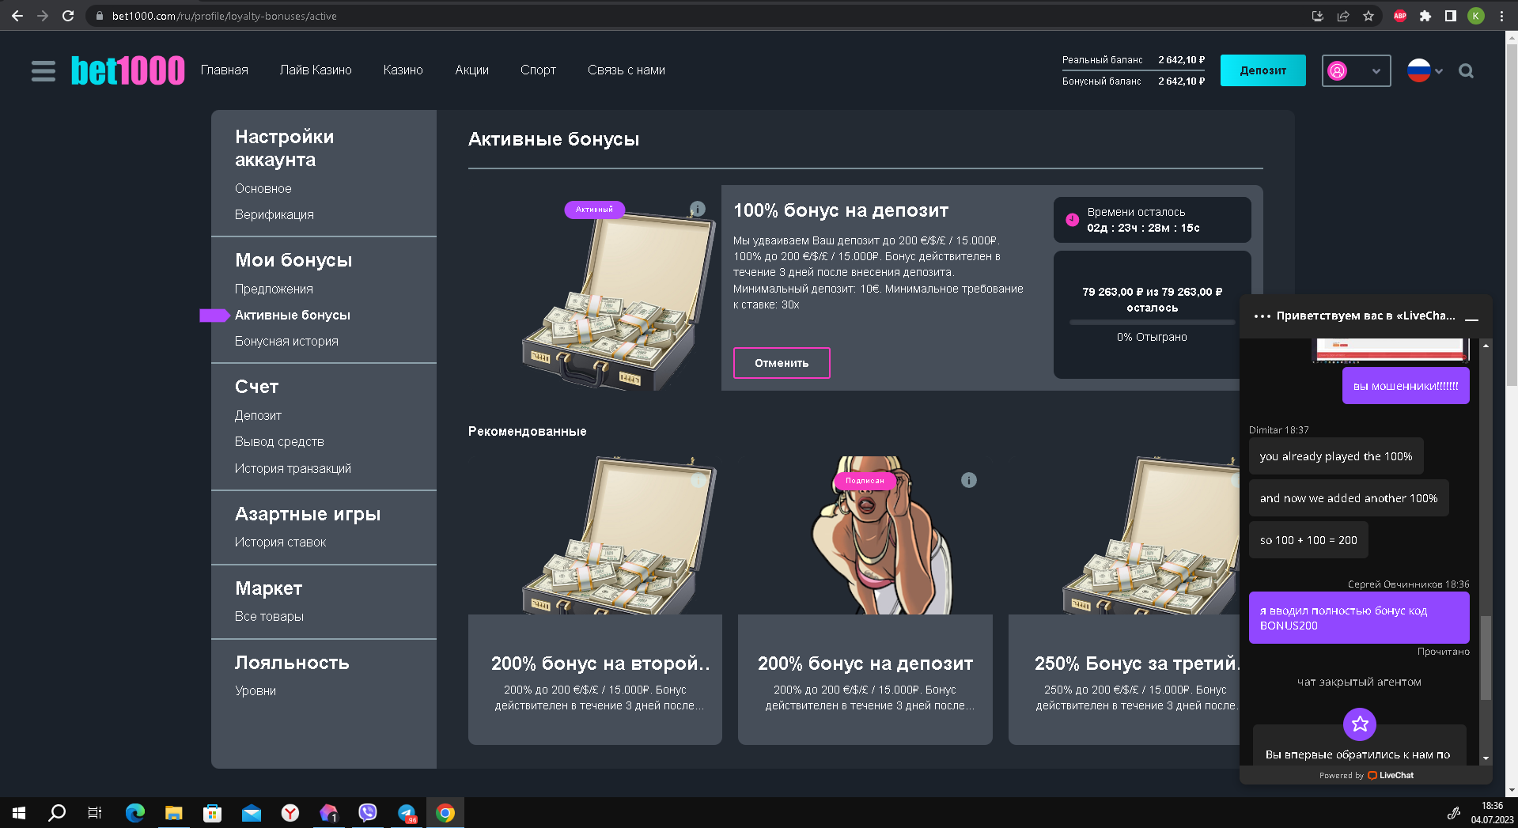Open the hamburger menu beside the bet1000 logo
The width and height of the screenshot is (1518, 828).
click(x=44, y=71)
